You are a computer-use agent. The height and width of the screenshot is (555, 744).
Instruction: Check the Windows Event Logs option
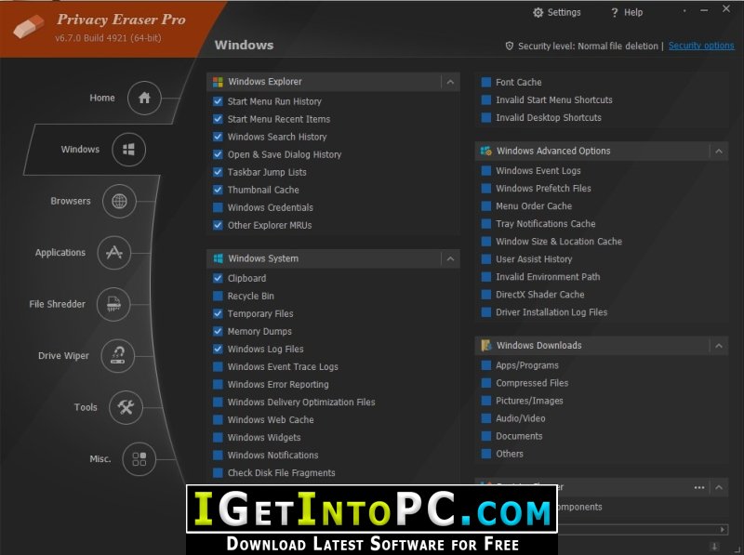485,171
